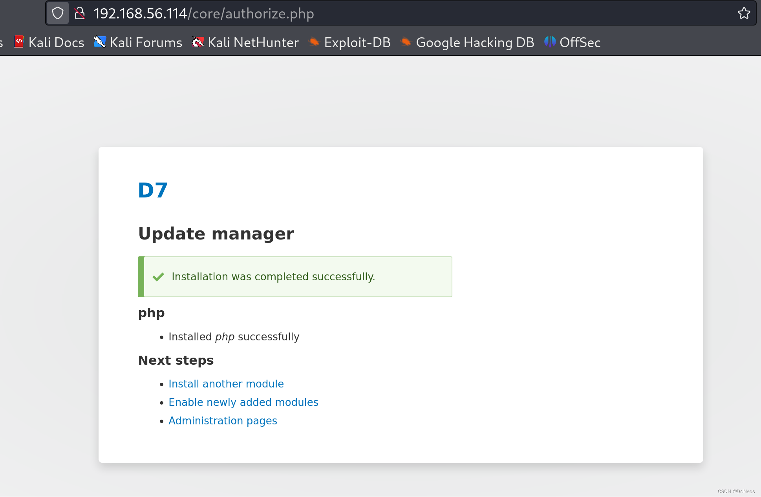The height and width of the screenshot is (497, 761).
Task: Click the lock icon in address bar
Action: click(79, 13)
